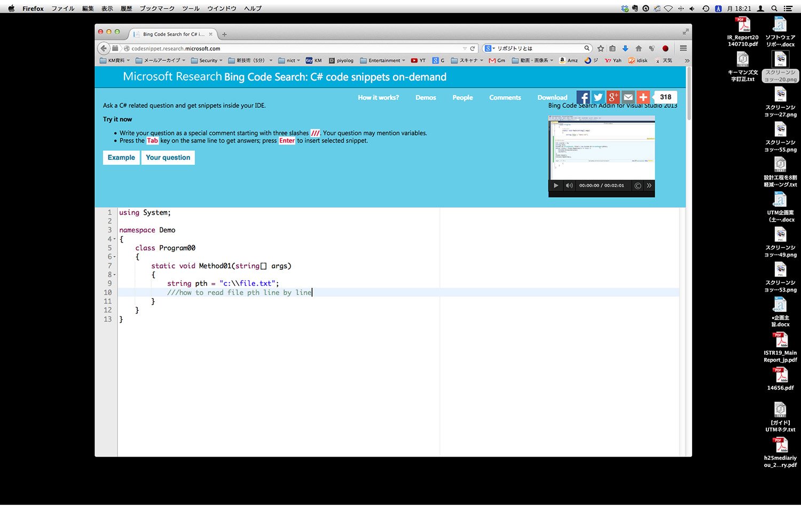Bookmark this page with the star icon
The width and height of the screenshot is (801, 509).
pos(601,49)
